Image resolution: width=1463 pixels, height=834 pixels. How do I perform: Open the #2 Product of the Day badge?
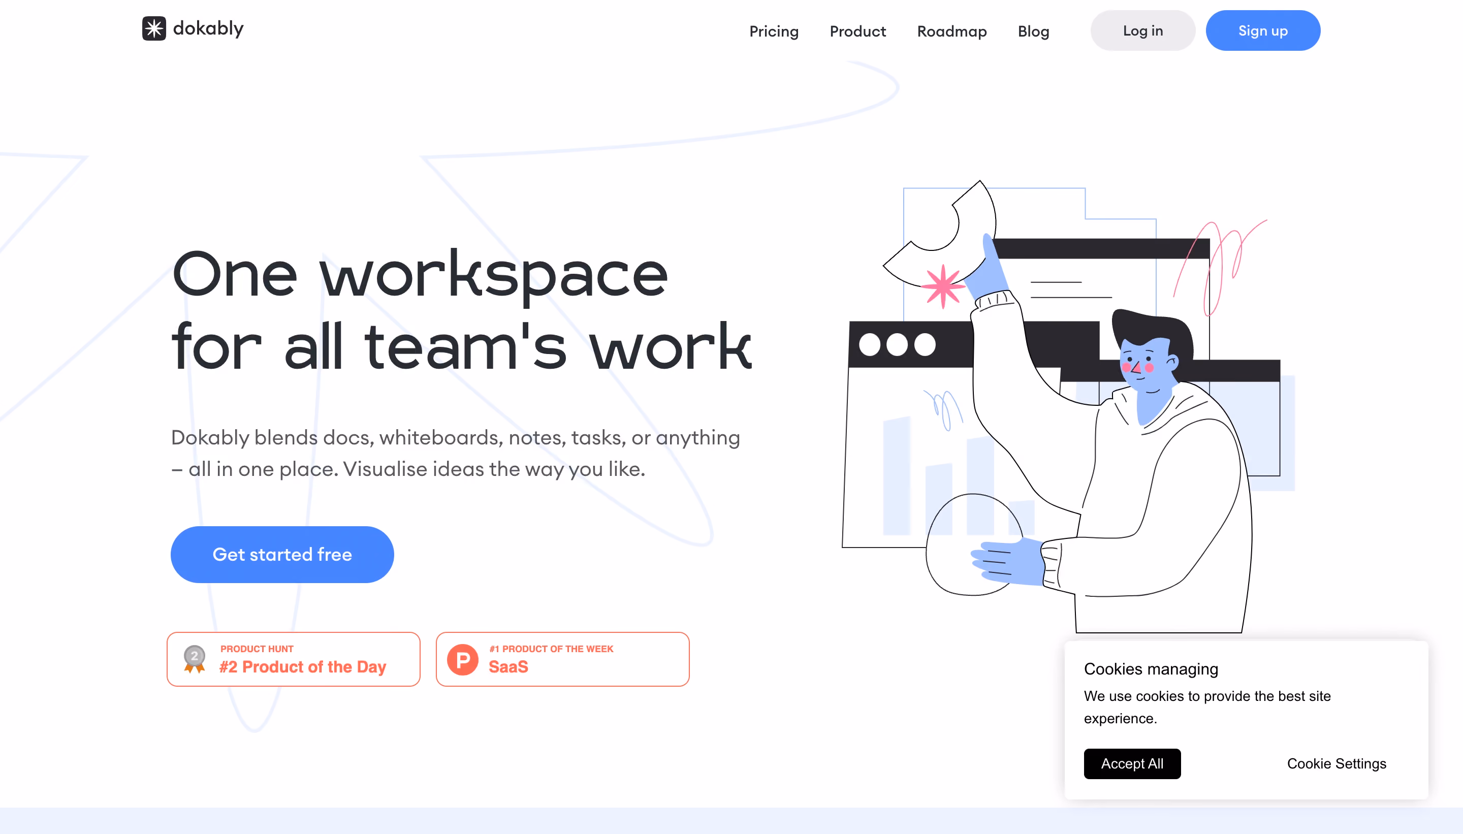[293, 659]
